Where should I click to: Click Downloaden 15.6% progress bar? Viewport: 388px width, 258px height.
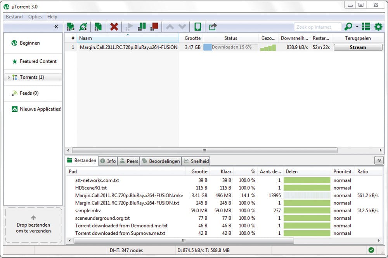[230, 47]
